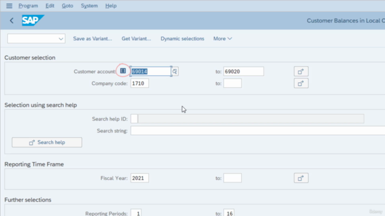
Task: Click Customer account to field 69020
Action: coord(244,71)
